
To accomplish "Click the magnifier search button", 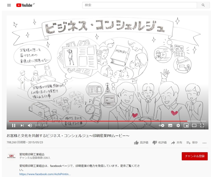I will point(203,5).
